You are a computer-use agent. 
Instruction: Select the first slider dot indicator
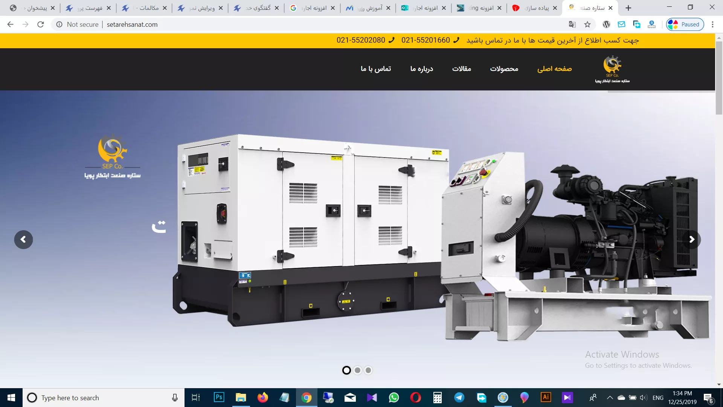tap(346, 370)
